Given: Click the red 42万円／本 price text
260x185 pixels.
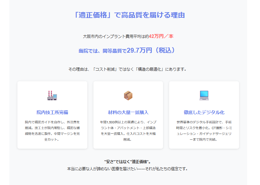Looking at the screenshot, I should 161,36.
